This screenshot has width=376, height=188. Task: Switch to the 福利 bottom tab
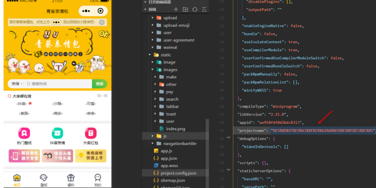71,180
